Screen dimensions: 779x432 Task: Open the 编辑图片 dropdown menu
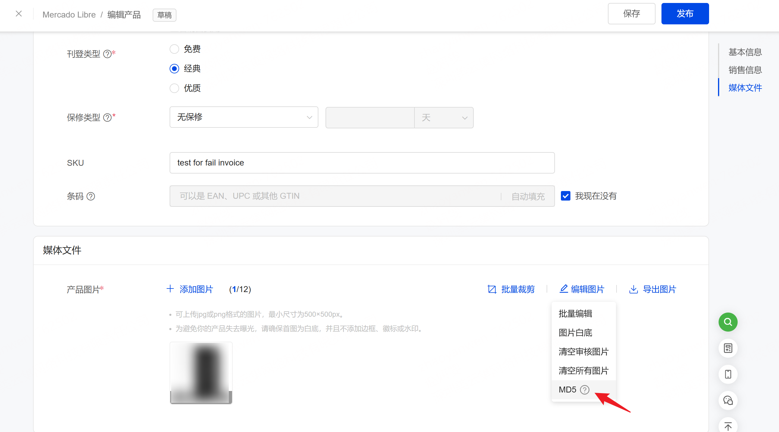[581, 289]
